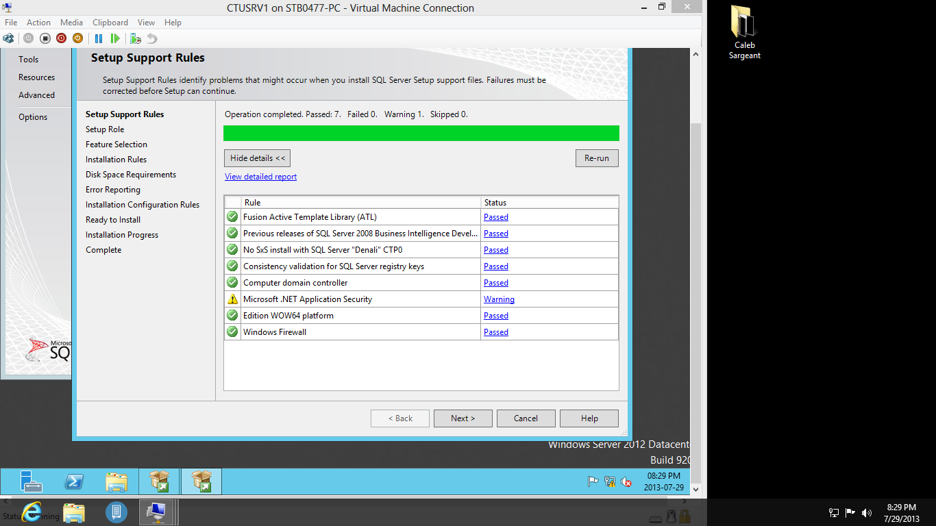Open the Help menu
This screenshot has height=526, width=936.
coord(173,23)
